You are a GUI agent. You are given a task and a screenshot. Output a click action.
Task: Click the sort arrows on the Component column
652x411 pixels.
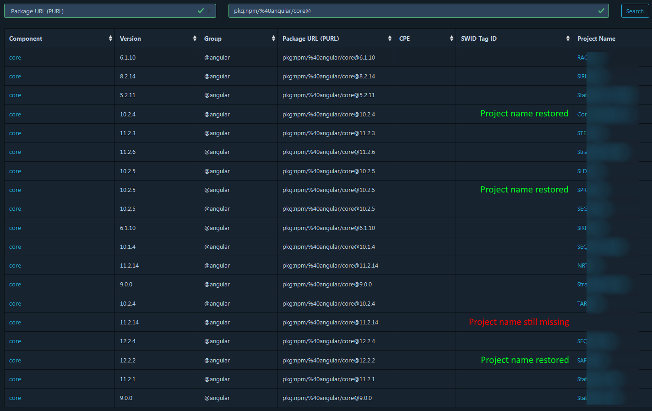(x=110, y=38)
